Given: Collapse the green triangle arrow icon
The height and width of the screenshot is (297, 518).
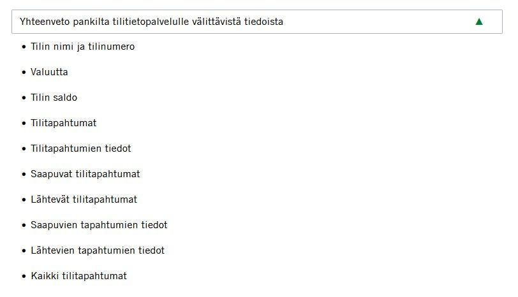Looking at the screenshot, I should tap(479, 22).
